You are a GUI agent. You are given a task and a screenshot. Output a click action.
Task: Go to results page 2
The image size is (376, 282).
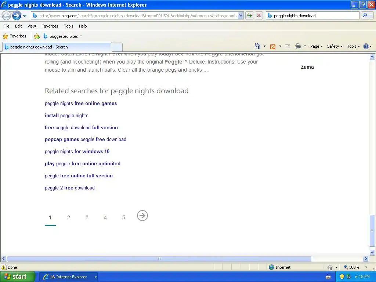[x=69, y=217]
